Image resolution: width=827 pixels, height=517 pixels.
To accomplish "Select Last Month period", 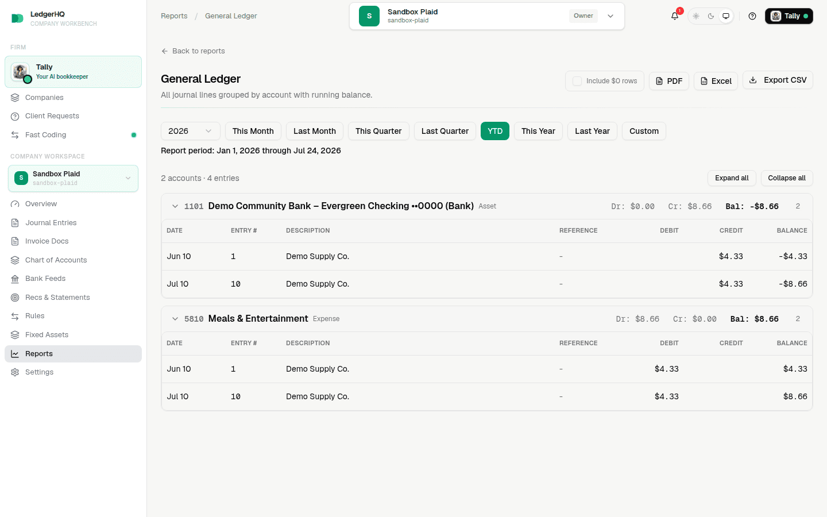I will (x=315, y=131).
